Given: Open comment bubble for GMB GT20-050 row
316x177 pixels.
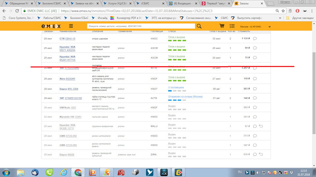Looking at the screenshot, I should pyautogui.click(x=255, y=136).
